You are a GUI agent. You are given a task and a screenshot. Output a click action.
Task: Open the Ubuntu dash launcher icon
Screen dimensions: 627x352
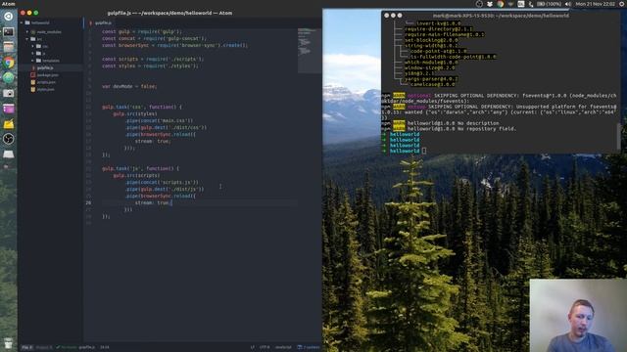[x=9, y=17]
